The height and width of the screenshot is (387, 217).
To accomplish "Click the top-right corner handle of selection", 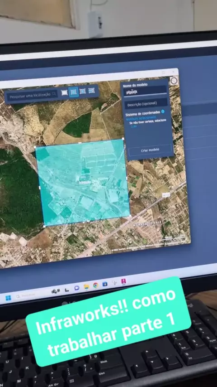I will [123, 139].
